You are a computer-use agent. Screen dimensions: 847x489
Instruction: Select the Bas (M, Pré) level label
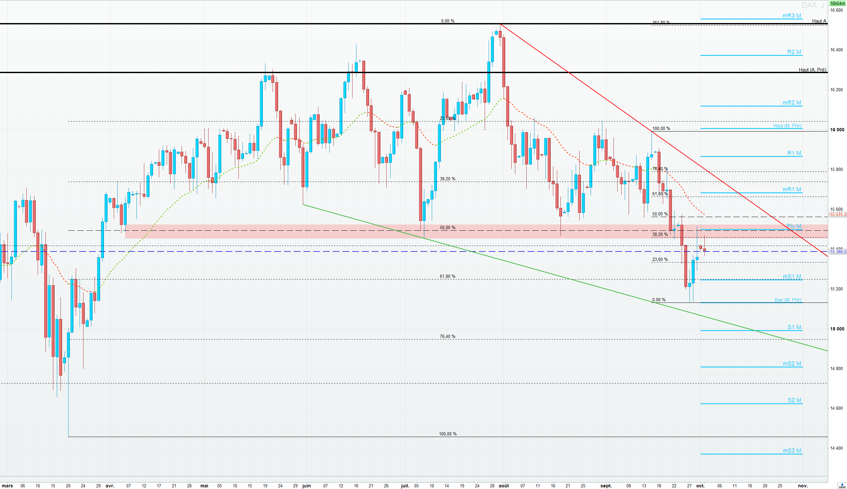[788, 300]
